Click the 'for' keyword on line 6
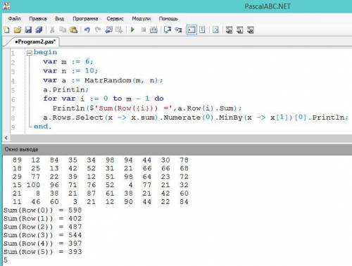Image resolution: width=352 pixels, height=266 pixels. click(x=50, y=99)
